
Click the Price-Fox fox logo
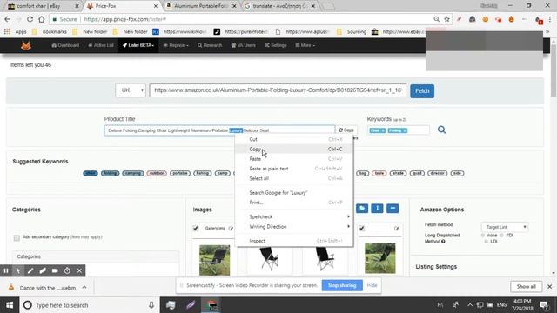pos(25,45)
